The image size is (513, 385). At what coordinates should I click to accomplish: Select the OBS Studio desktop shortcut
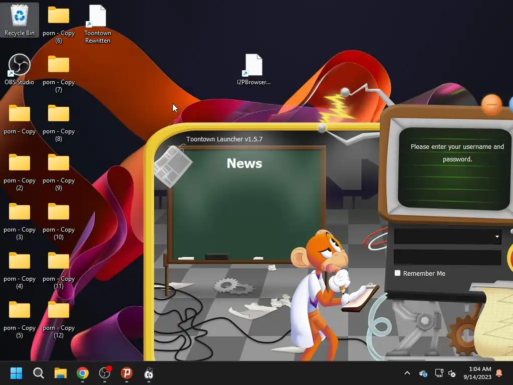tap(20, 69)
